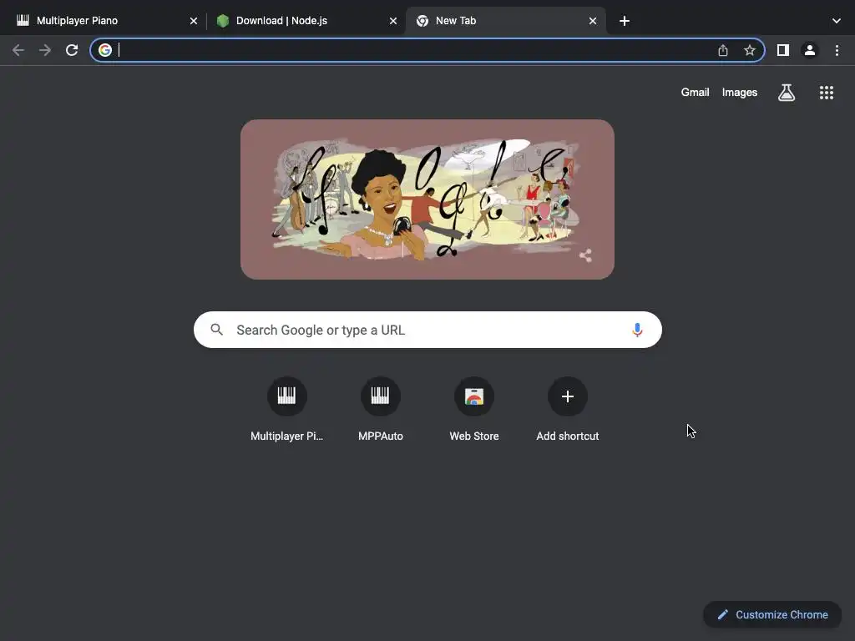
Task: Click the Multiplayer Piano tab favicon
Action: coord(23,21)
